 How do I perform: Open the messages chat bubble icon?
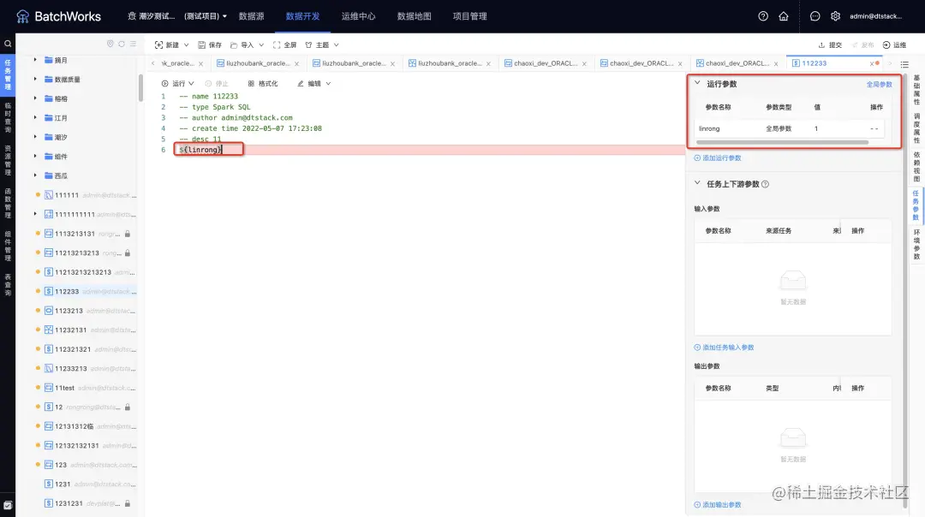coord(815,16)
